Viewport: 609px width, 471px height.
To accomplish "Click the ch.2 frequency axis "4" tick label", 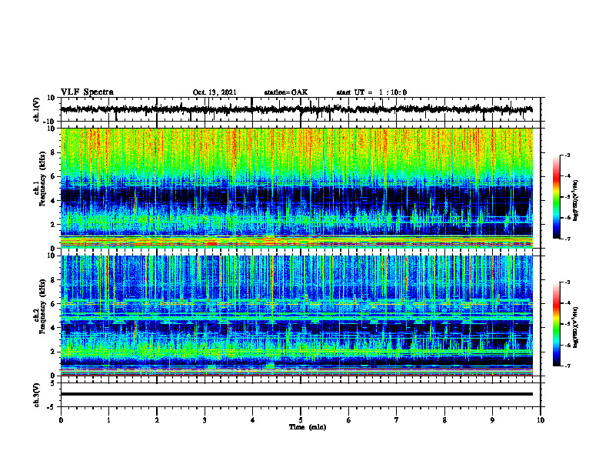I will (x=53, y=328).
